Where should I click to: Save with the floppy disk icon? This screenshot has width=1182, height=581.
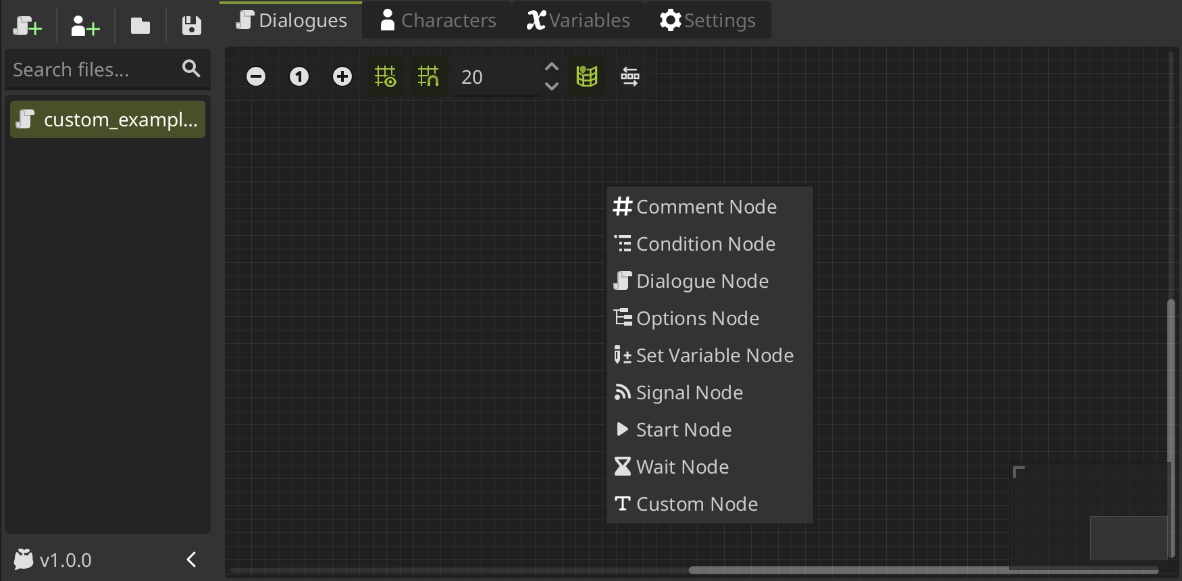(x=192, y=26)
